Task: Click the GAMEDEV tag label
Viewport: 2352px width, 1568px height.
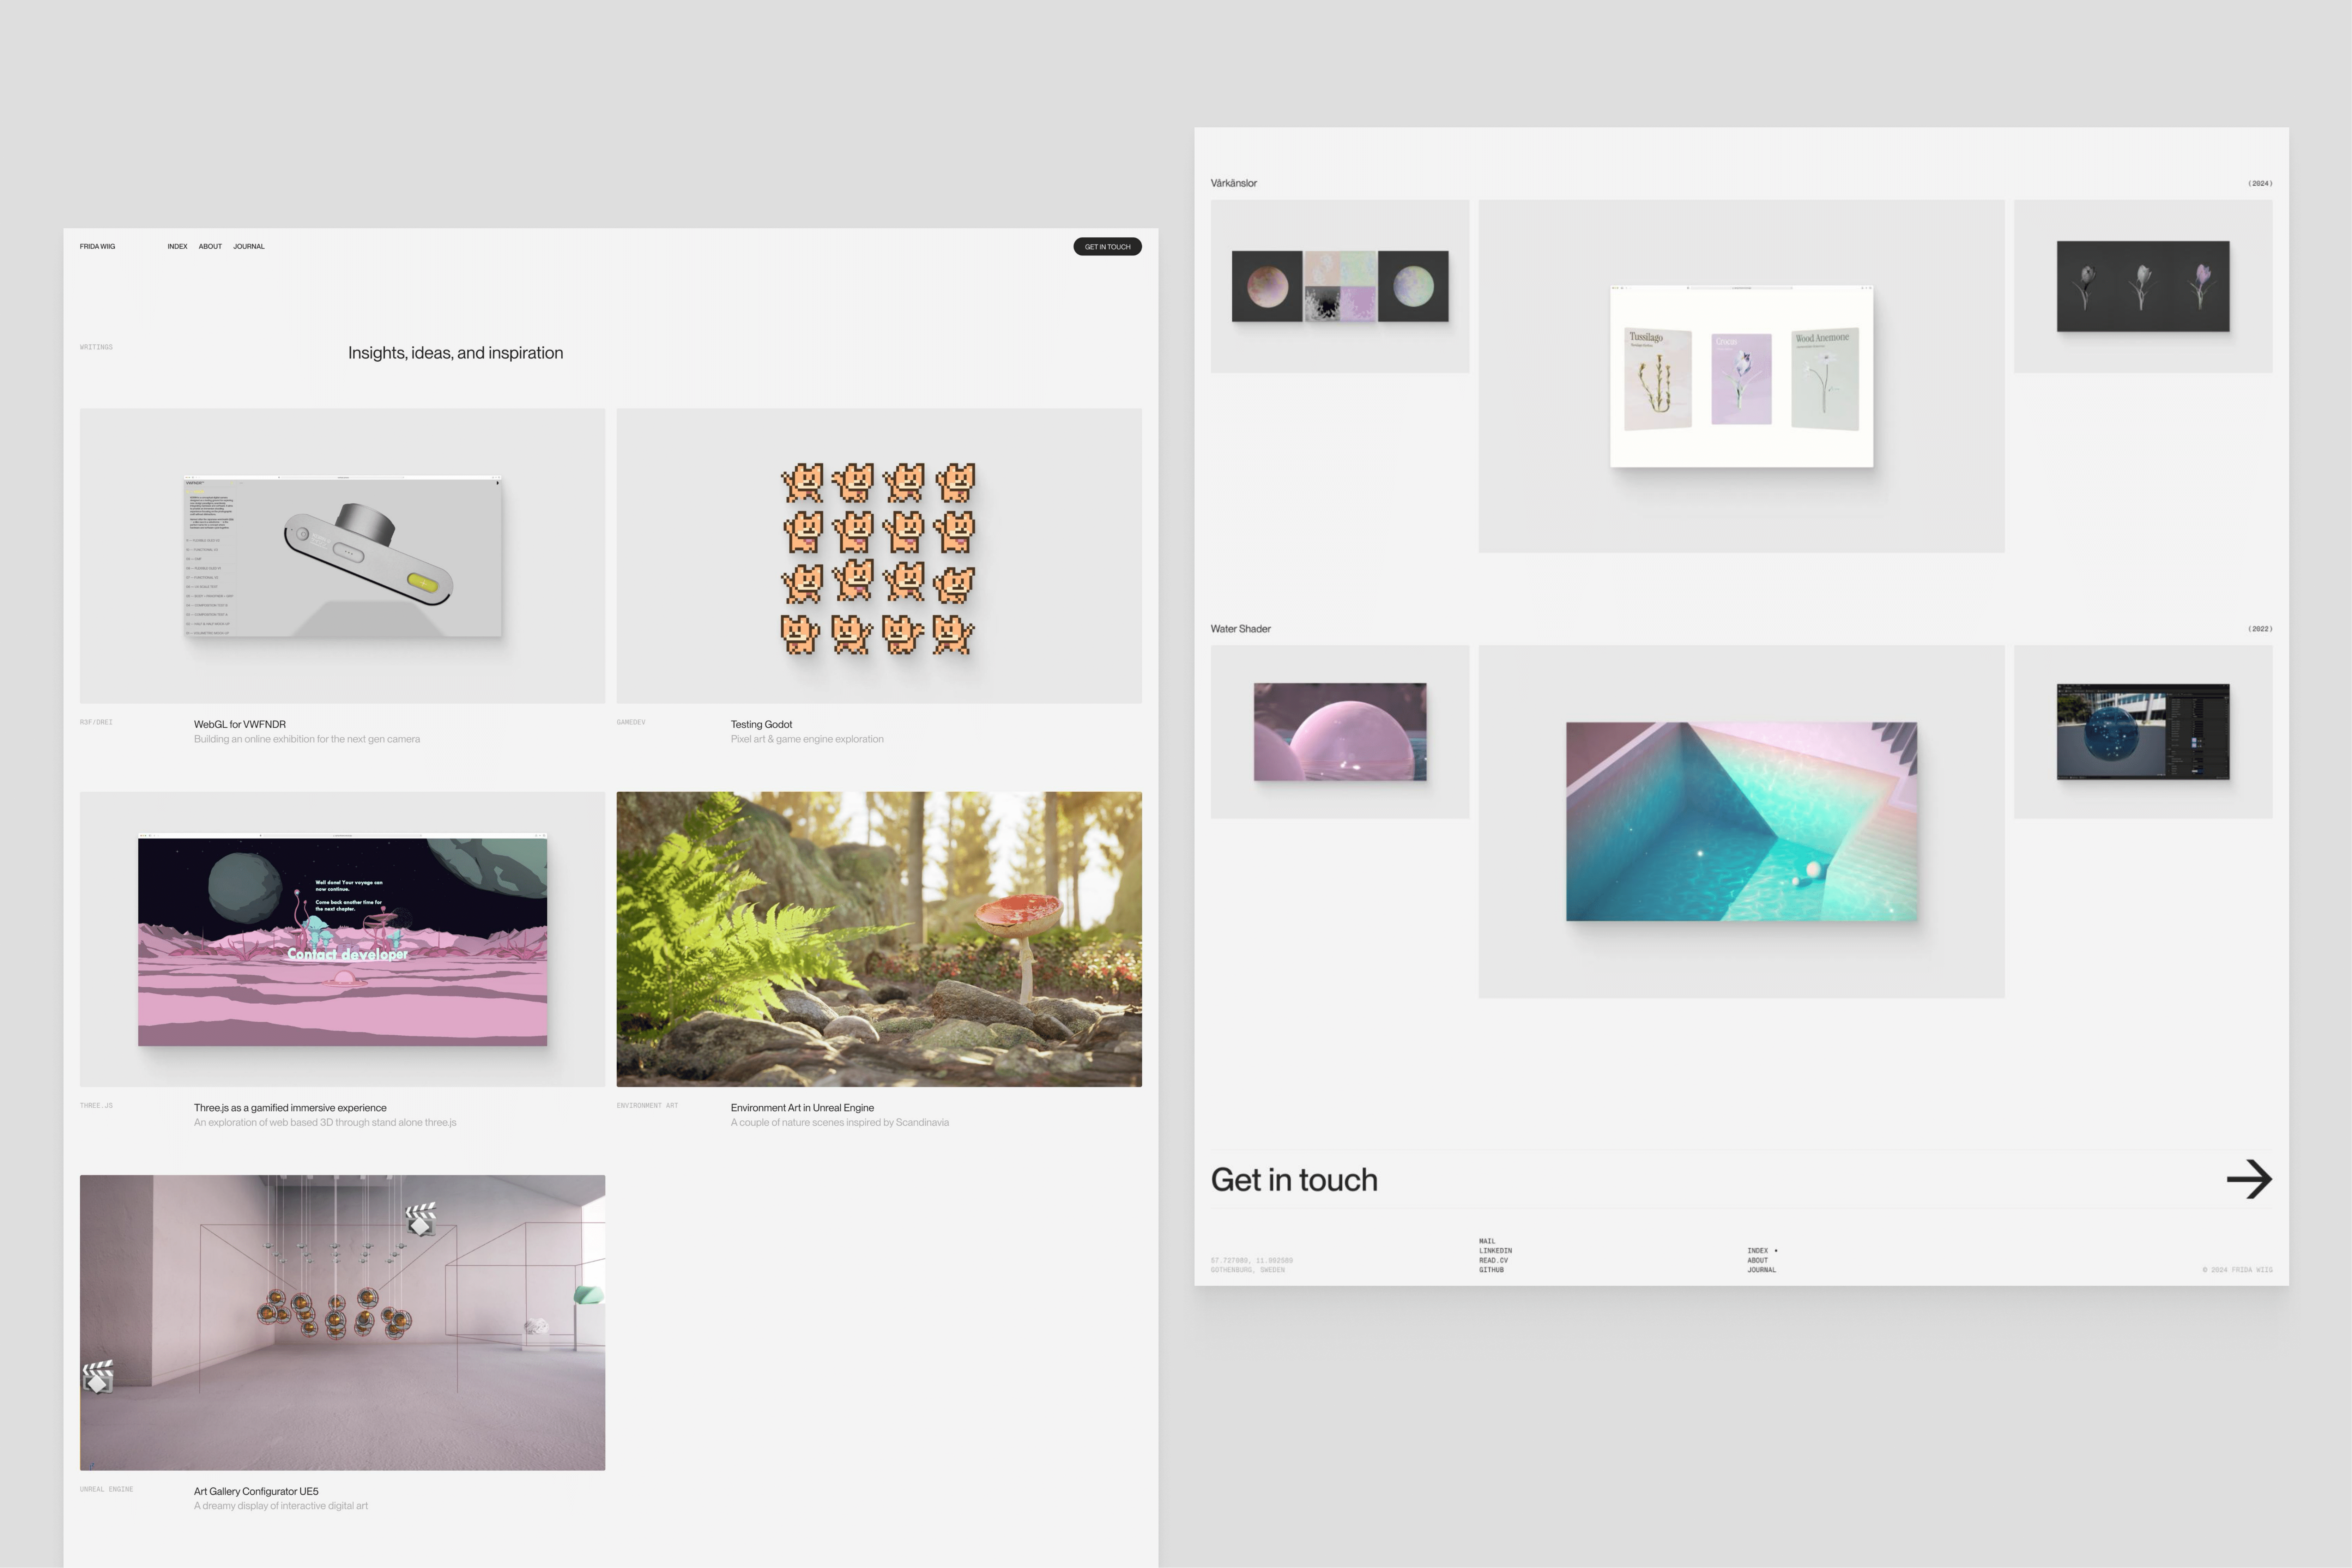Action: (631, 722)
